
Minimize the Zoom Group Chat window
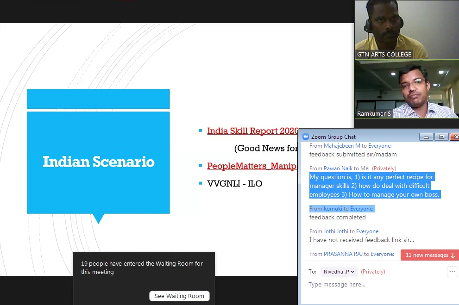pyautogui.click(x=427, y=137)
